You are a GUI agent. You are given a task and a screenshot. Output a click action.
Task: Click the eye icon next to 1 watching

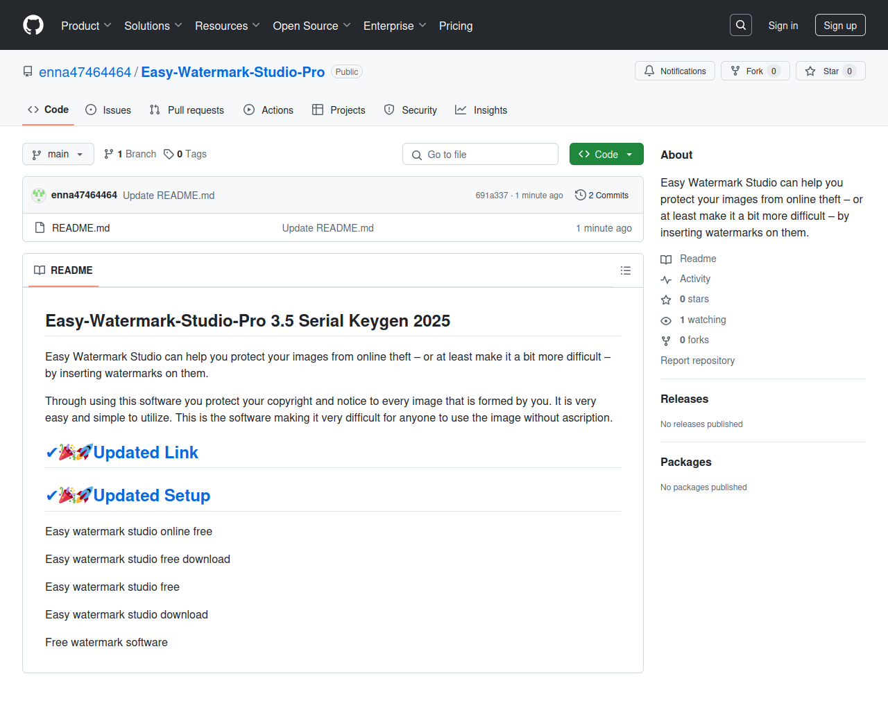click(666, 320)
